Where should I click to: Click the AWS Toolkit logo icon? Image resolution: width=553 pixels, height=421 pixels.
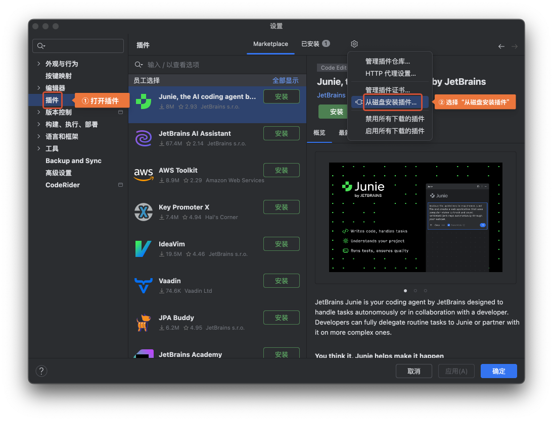(x=144, y=175)
